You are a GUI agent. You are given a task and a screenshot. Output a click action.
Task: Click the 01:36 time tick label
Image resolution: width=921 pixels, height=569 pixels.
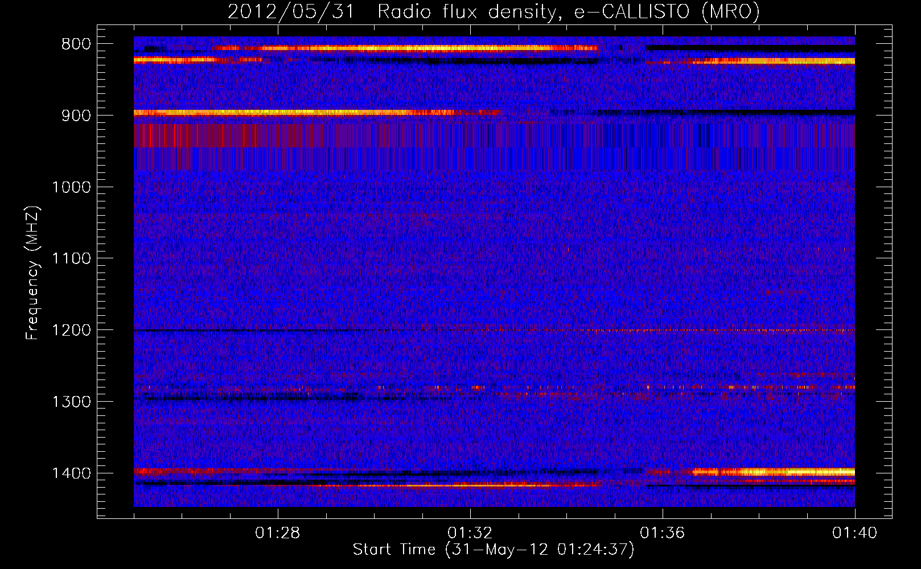(663, 533)
